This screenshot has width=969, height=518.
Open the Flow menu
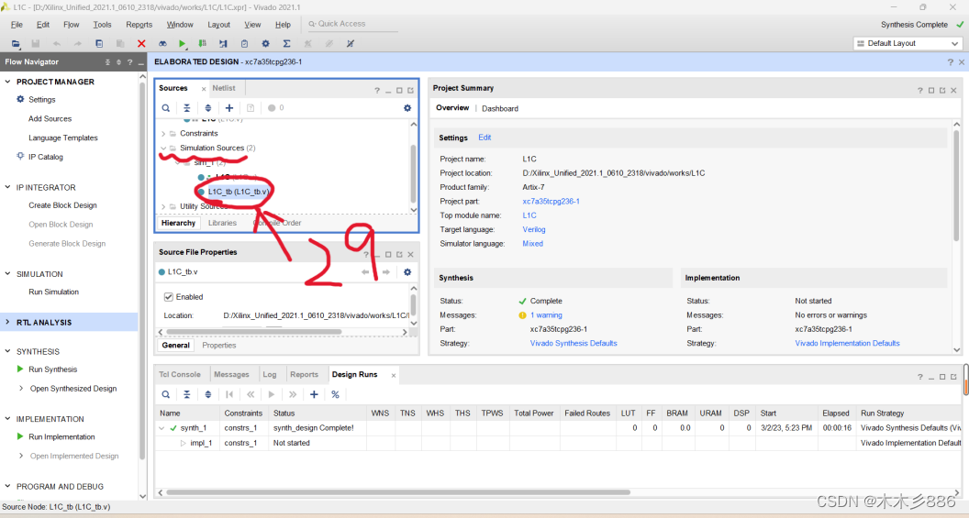click(x=71, y=25)
